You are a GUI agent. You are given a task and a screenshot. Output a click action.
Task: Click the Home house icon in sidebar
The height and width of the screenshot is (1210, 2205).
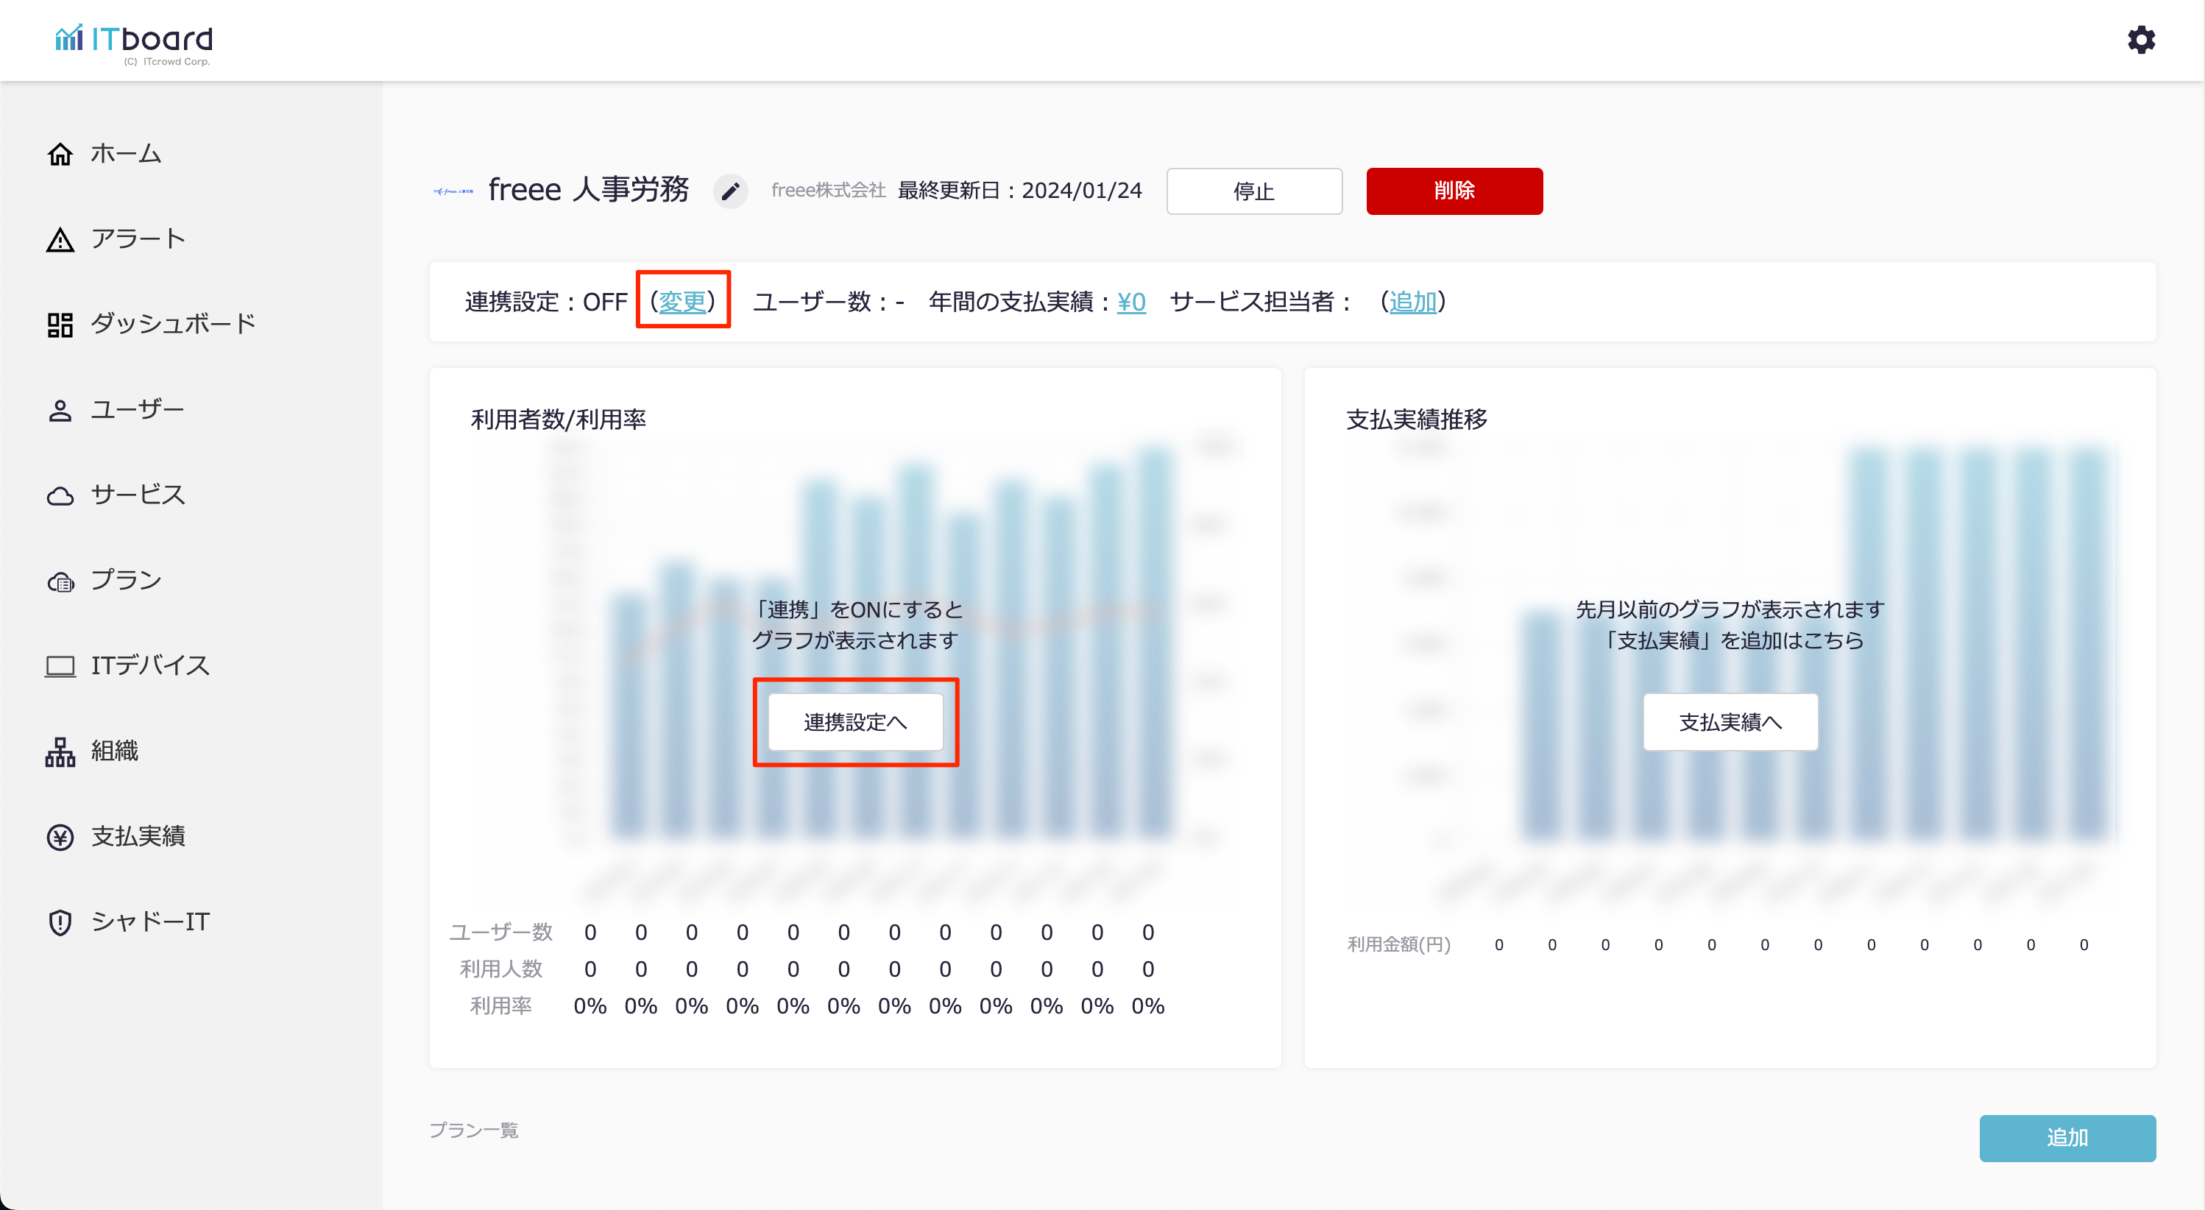click(60, 154)
